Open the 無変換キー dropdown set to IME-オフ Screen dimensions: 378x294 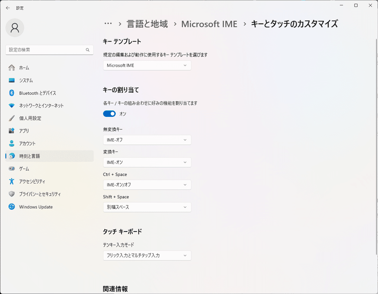pos(147,140)
